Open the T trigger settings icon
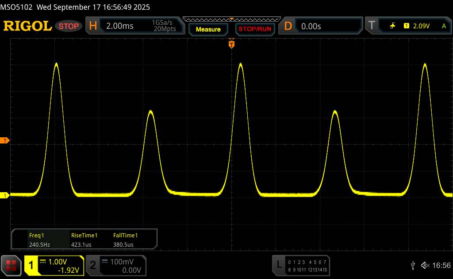The image size is (453, 279). 372,26
